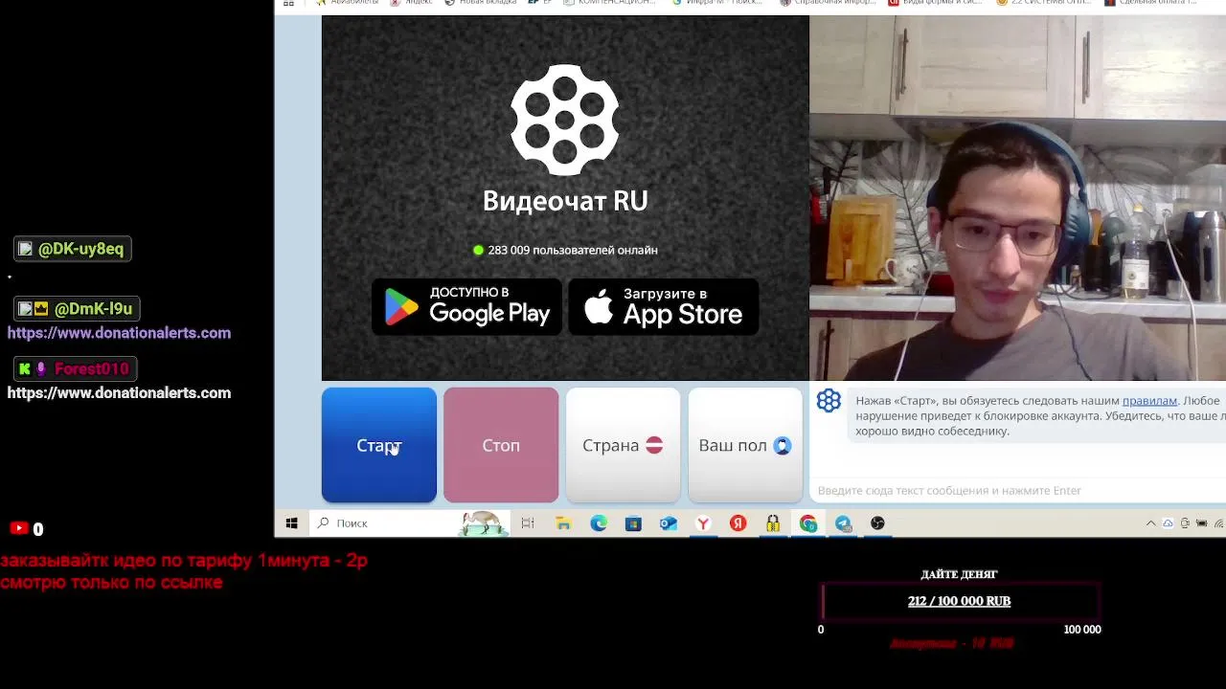1226x689 pixels.
Task: Open the donationalerts link under Forest010
Action: pyautogui.click(x=119, y=393)
